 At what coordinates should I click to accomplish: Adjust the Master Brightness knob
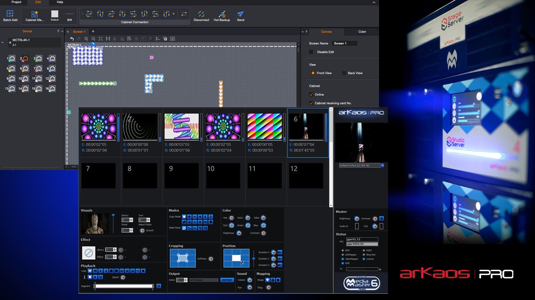(x=357, y=219)
